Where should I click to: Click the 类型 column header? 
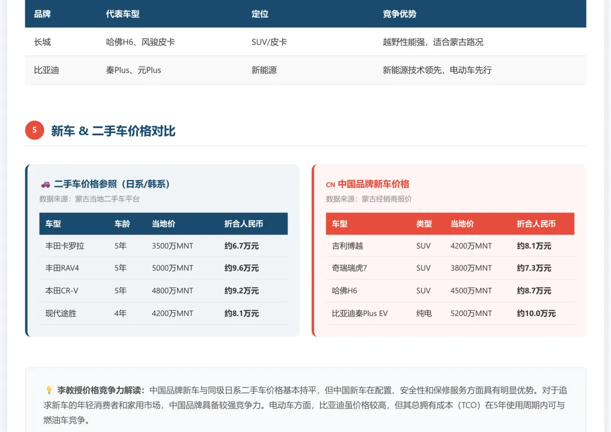pyautogui.click(x=424, y=224)
